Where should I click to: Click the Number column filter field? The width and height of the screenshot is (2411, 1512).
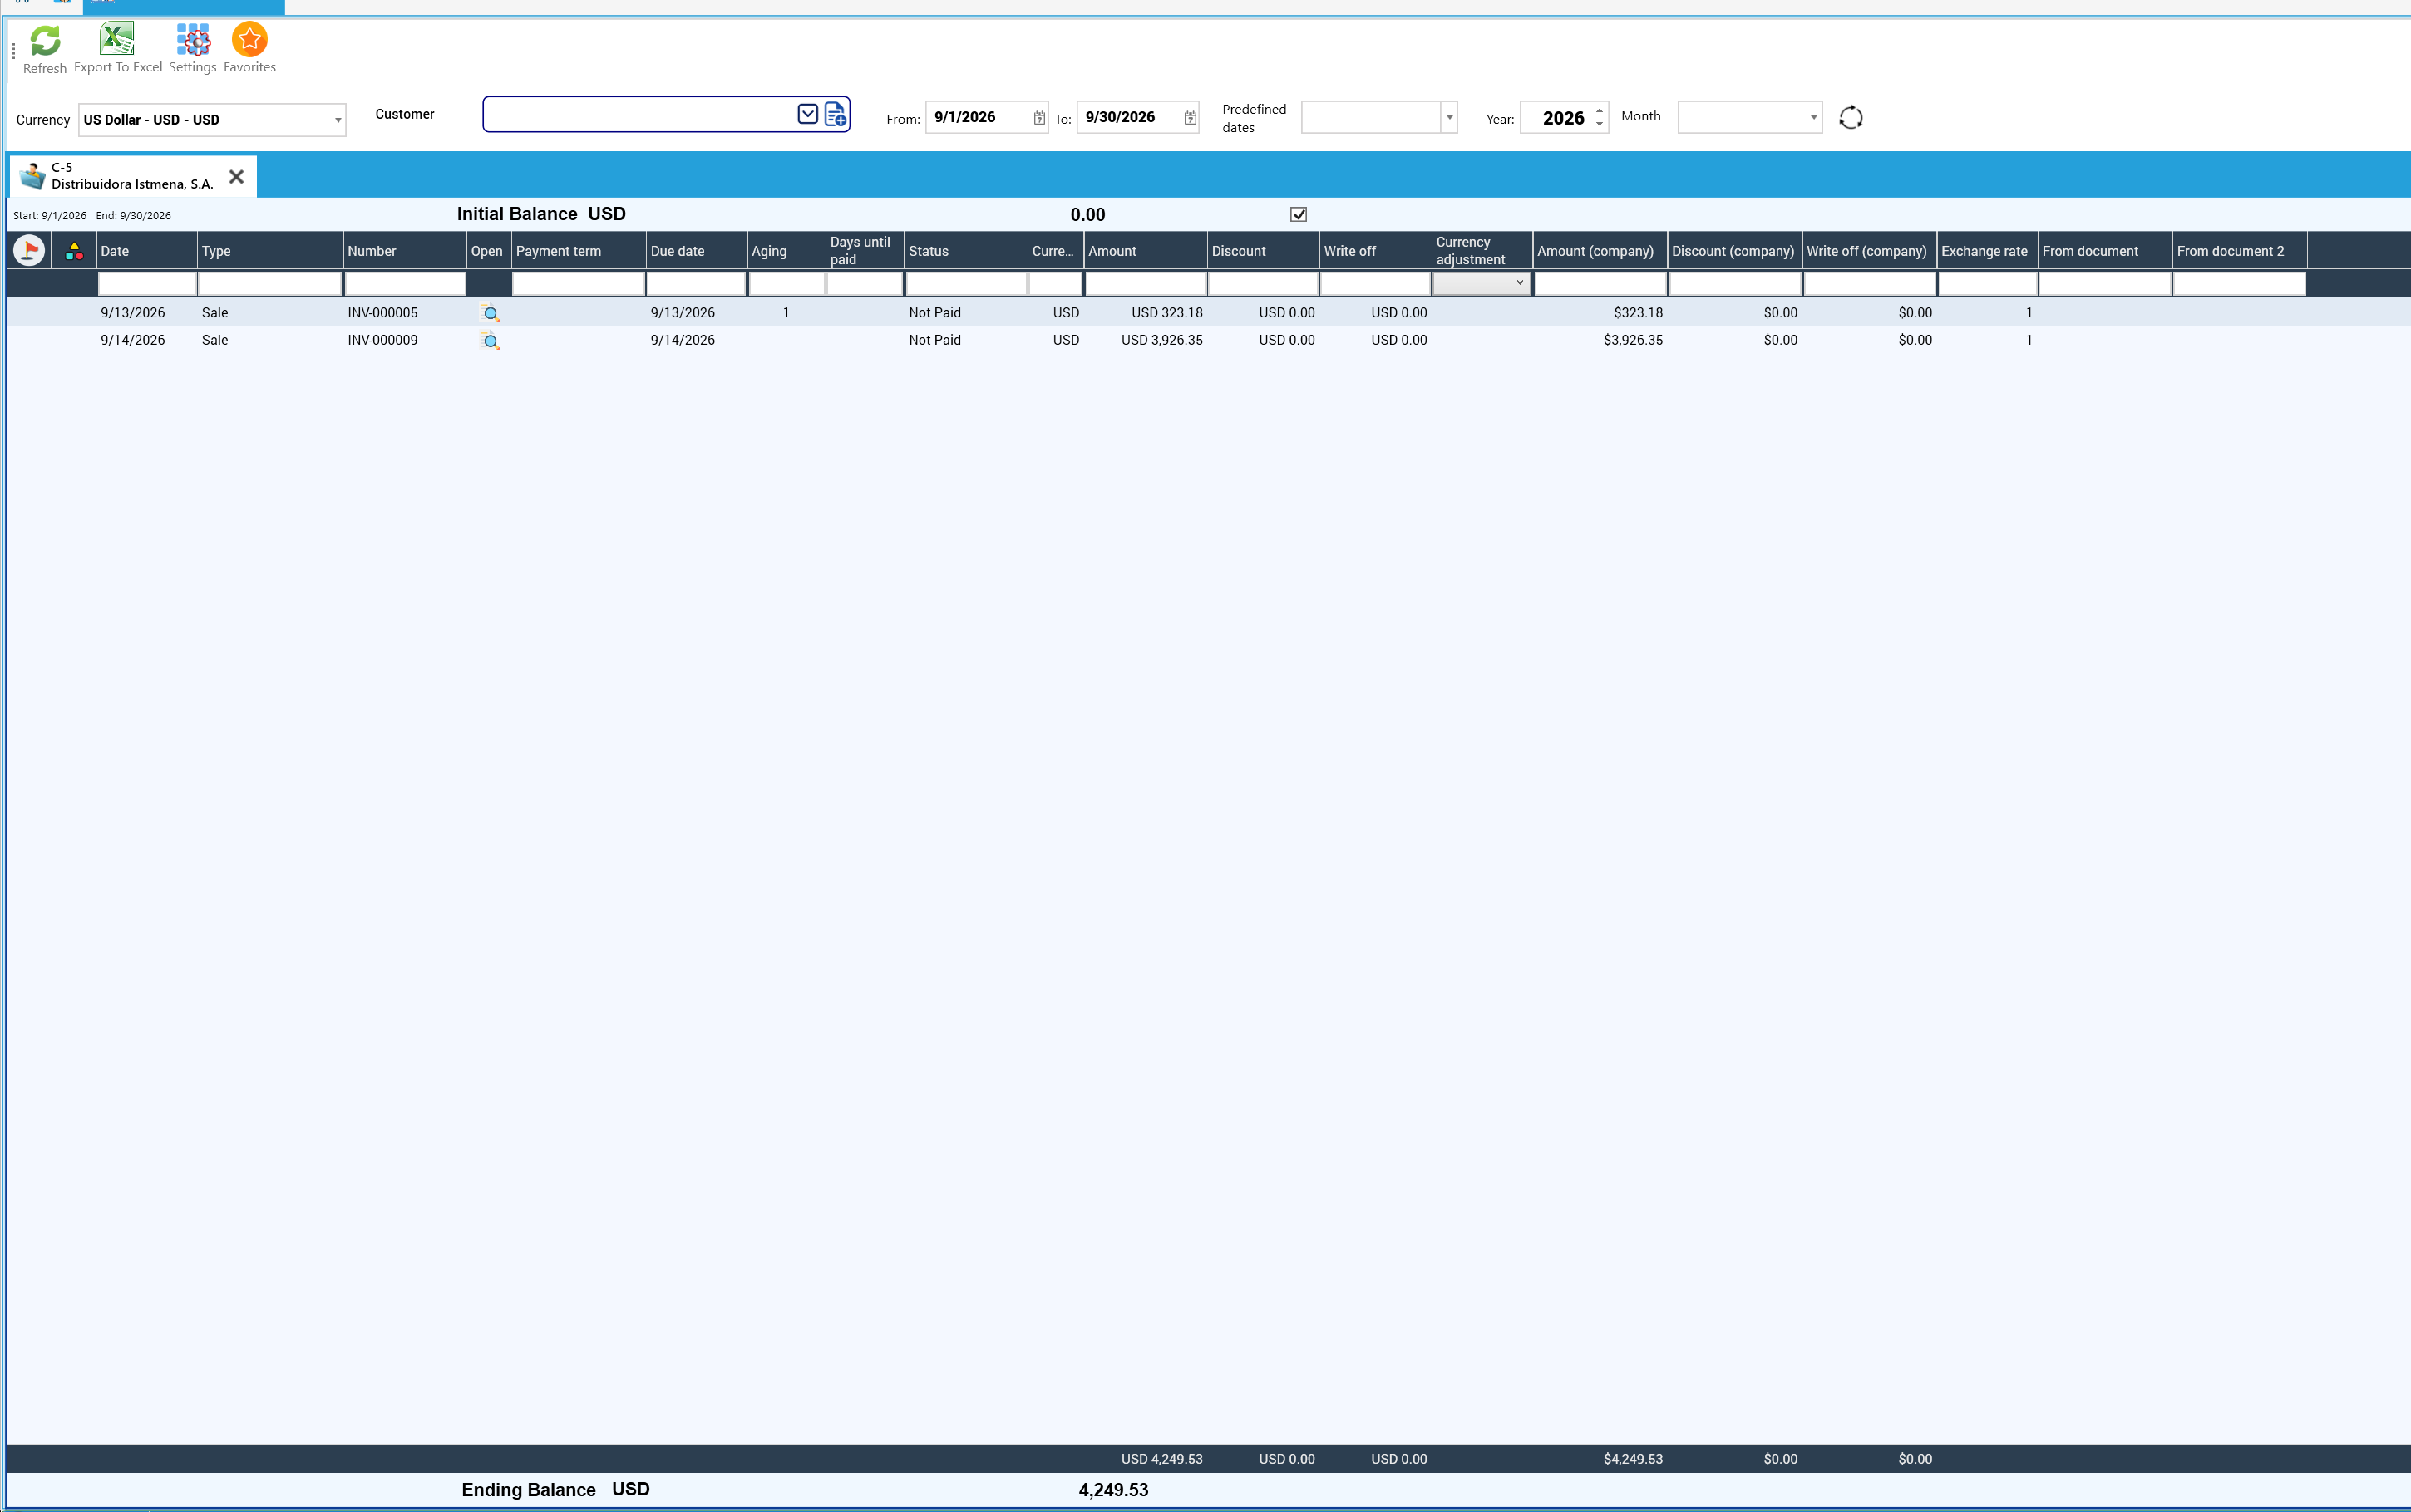click(x=404, y=284)
